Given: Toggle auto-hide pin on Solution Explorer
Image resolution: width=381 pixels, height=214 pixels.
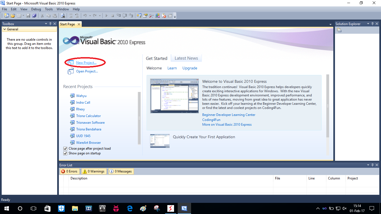Looking at the screenshot, I should click(372, 24).
